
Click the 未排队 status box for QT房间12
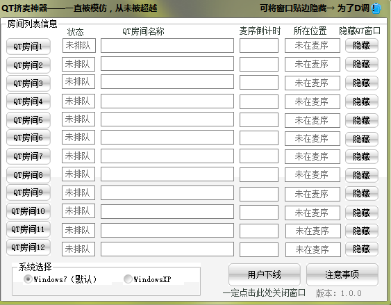78,249
